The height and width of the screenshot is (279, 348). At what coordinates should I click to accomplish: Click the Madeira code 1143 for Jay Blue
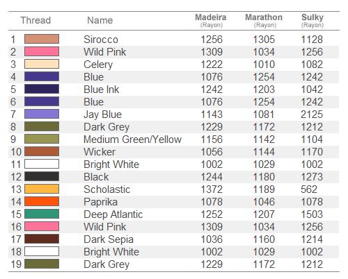pyautogui.click(x=212, y=115)
